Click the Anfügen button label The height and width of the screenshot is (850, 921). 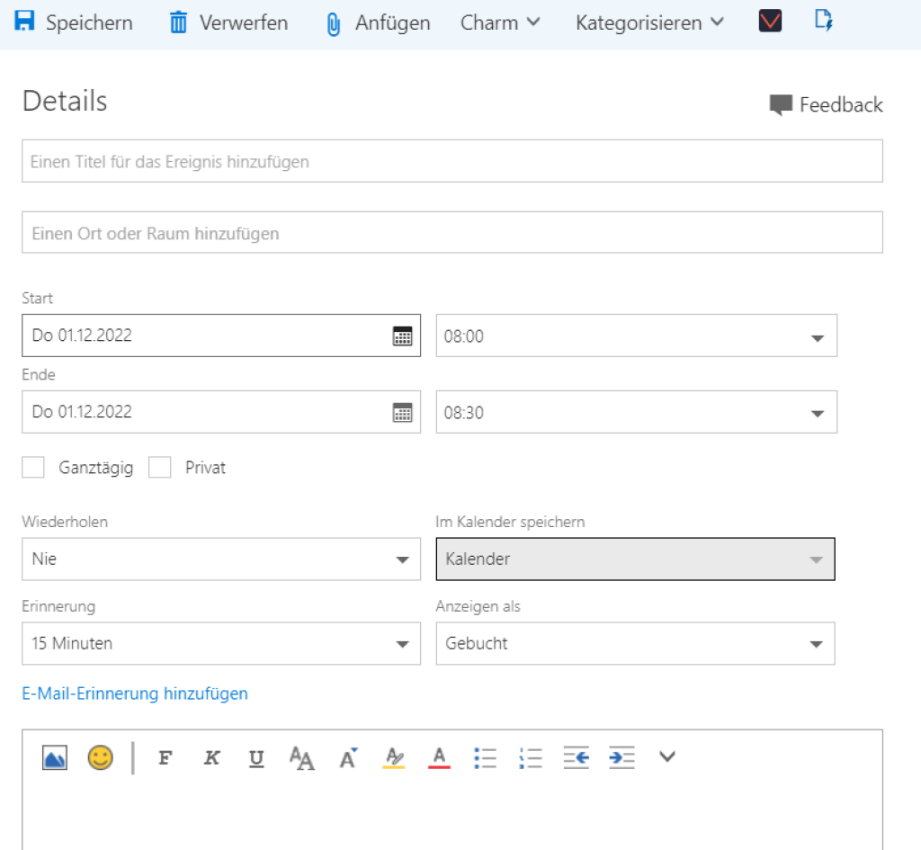393,22
